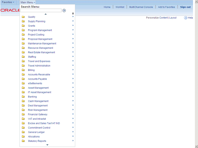Click the Proposal Management folder icon

[x=23, y=39]
